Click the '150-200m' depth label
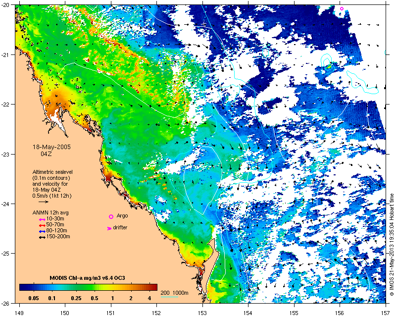Viewport: 396px width, 317px height. click(58, 237)
